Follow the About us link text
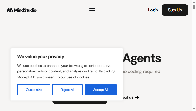This screenshot has height=111, width=196. coord(128,97)
